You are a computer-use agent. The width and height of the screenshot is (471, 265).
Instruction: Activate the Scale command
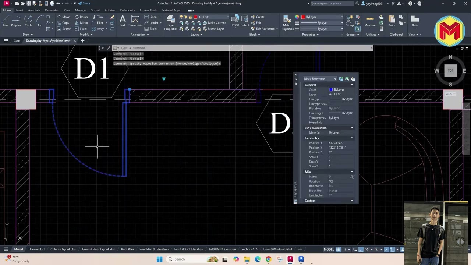[81, 29]
